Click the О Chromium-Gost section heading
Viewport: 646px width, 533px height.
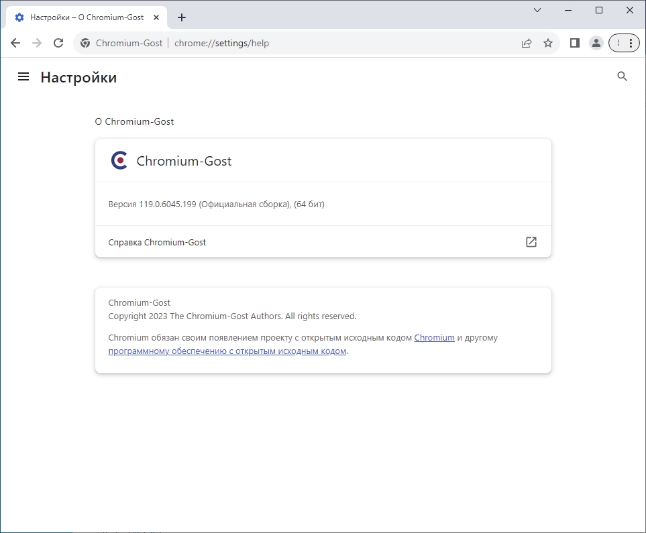click(x=134, y=121)
